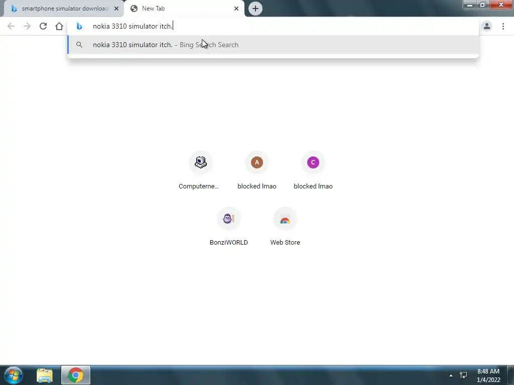Open the blocked lmao shortcut with A icon

(x=256, y=171)
